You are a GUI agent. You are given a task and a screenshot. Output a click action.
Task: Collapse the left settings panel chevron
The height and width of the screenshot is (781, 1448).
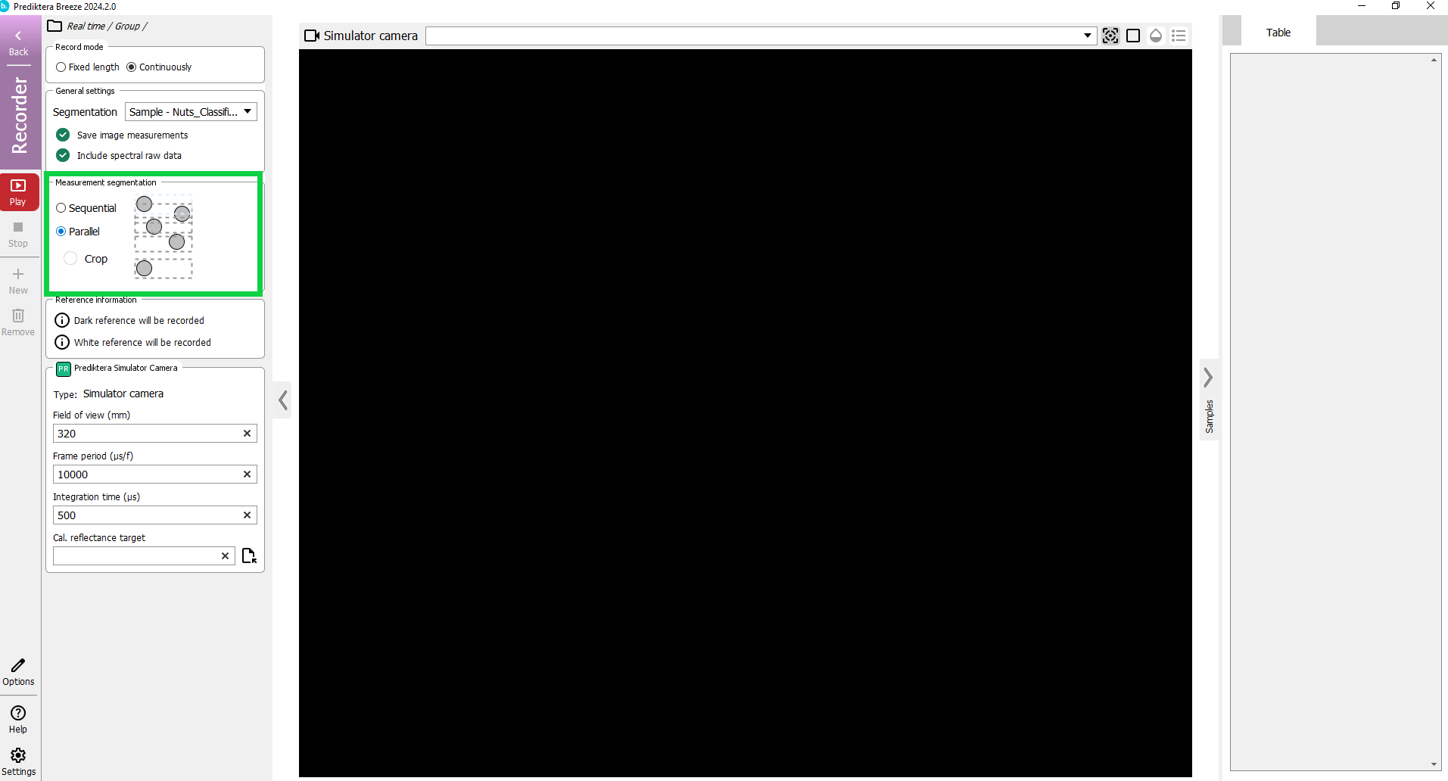[x=283, y=400]
